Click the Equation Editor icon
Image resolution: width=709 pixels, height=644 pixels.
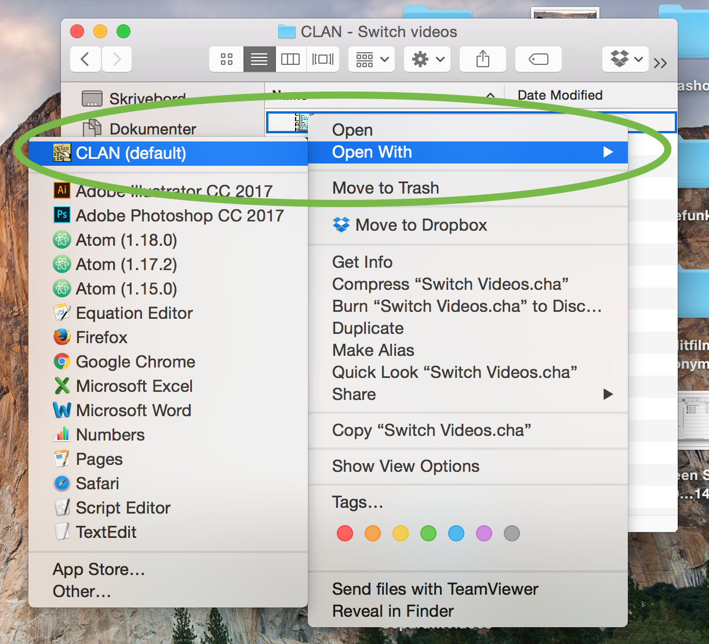tap(62, 312)
